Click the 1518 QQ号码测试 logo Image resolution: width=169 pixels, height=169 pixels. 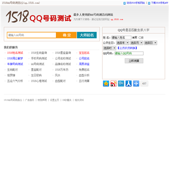(x=38, y=16)
